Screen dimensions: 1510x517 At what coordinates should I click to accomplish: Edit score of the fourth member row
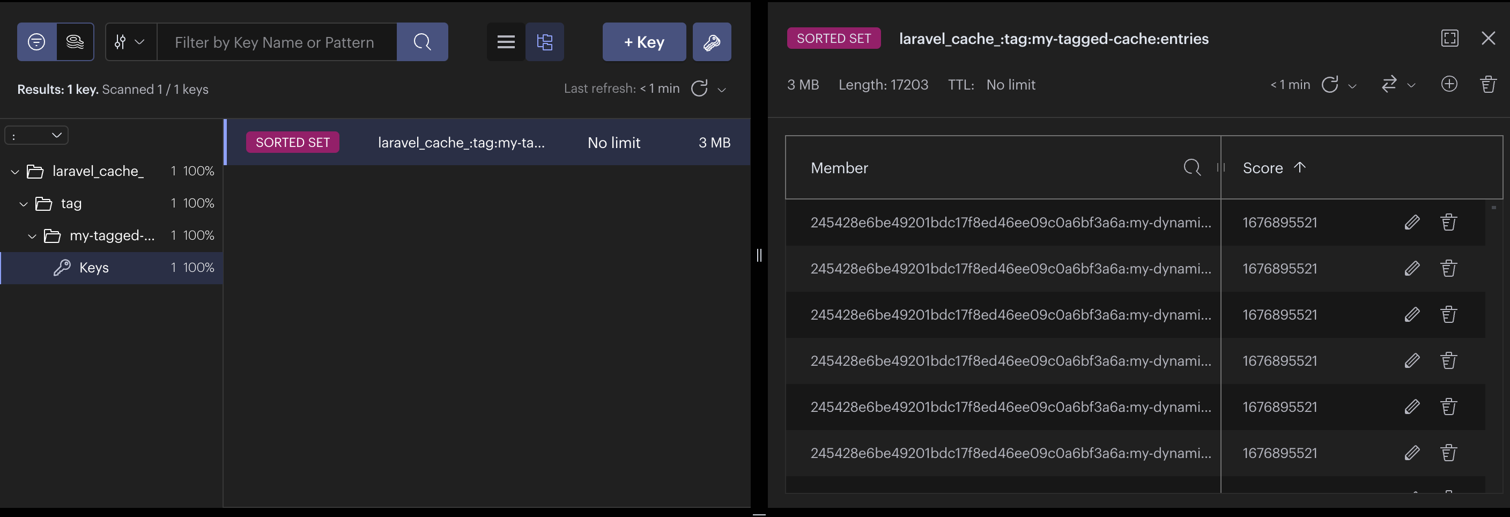1412,360
